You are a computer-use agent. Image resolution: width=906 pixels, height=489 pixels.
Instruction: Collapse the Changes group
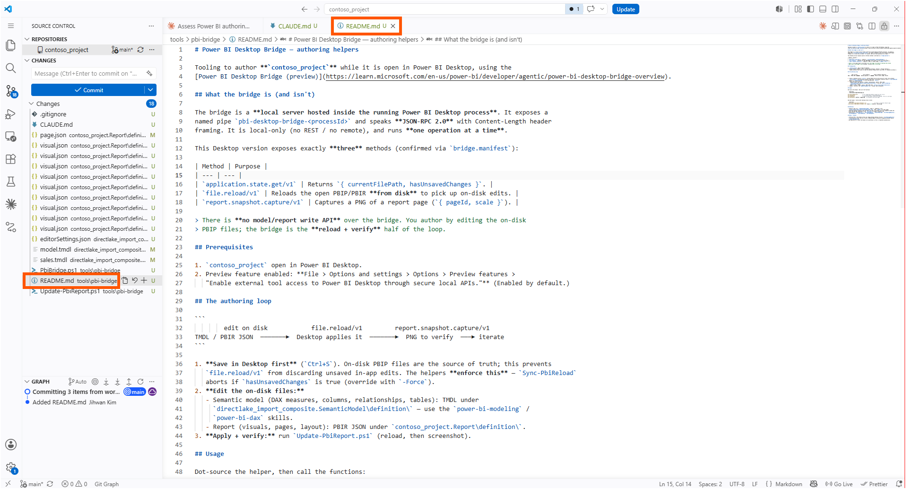click(x=32, y=104)
